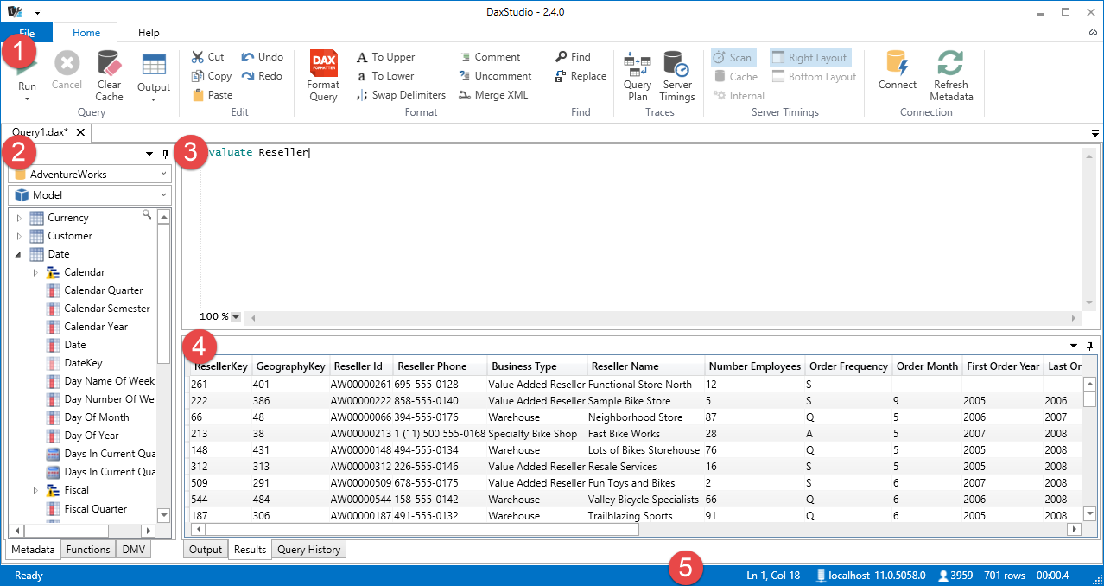Select the 'Fast Bike Works' cell
Screen dimensions: 1104x586
pyautogui.click(x=624, y=434)
